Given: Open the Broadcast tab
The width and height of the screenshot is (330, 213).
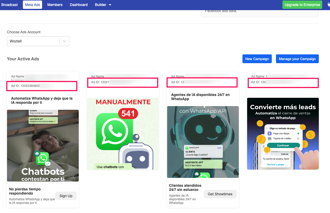Looking at the screenshot, I should click(10, 5).
